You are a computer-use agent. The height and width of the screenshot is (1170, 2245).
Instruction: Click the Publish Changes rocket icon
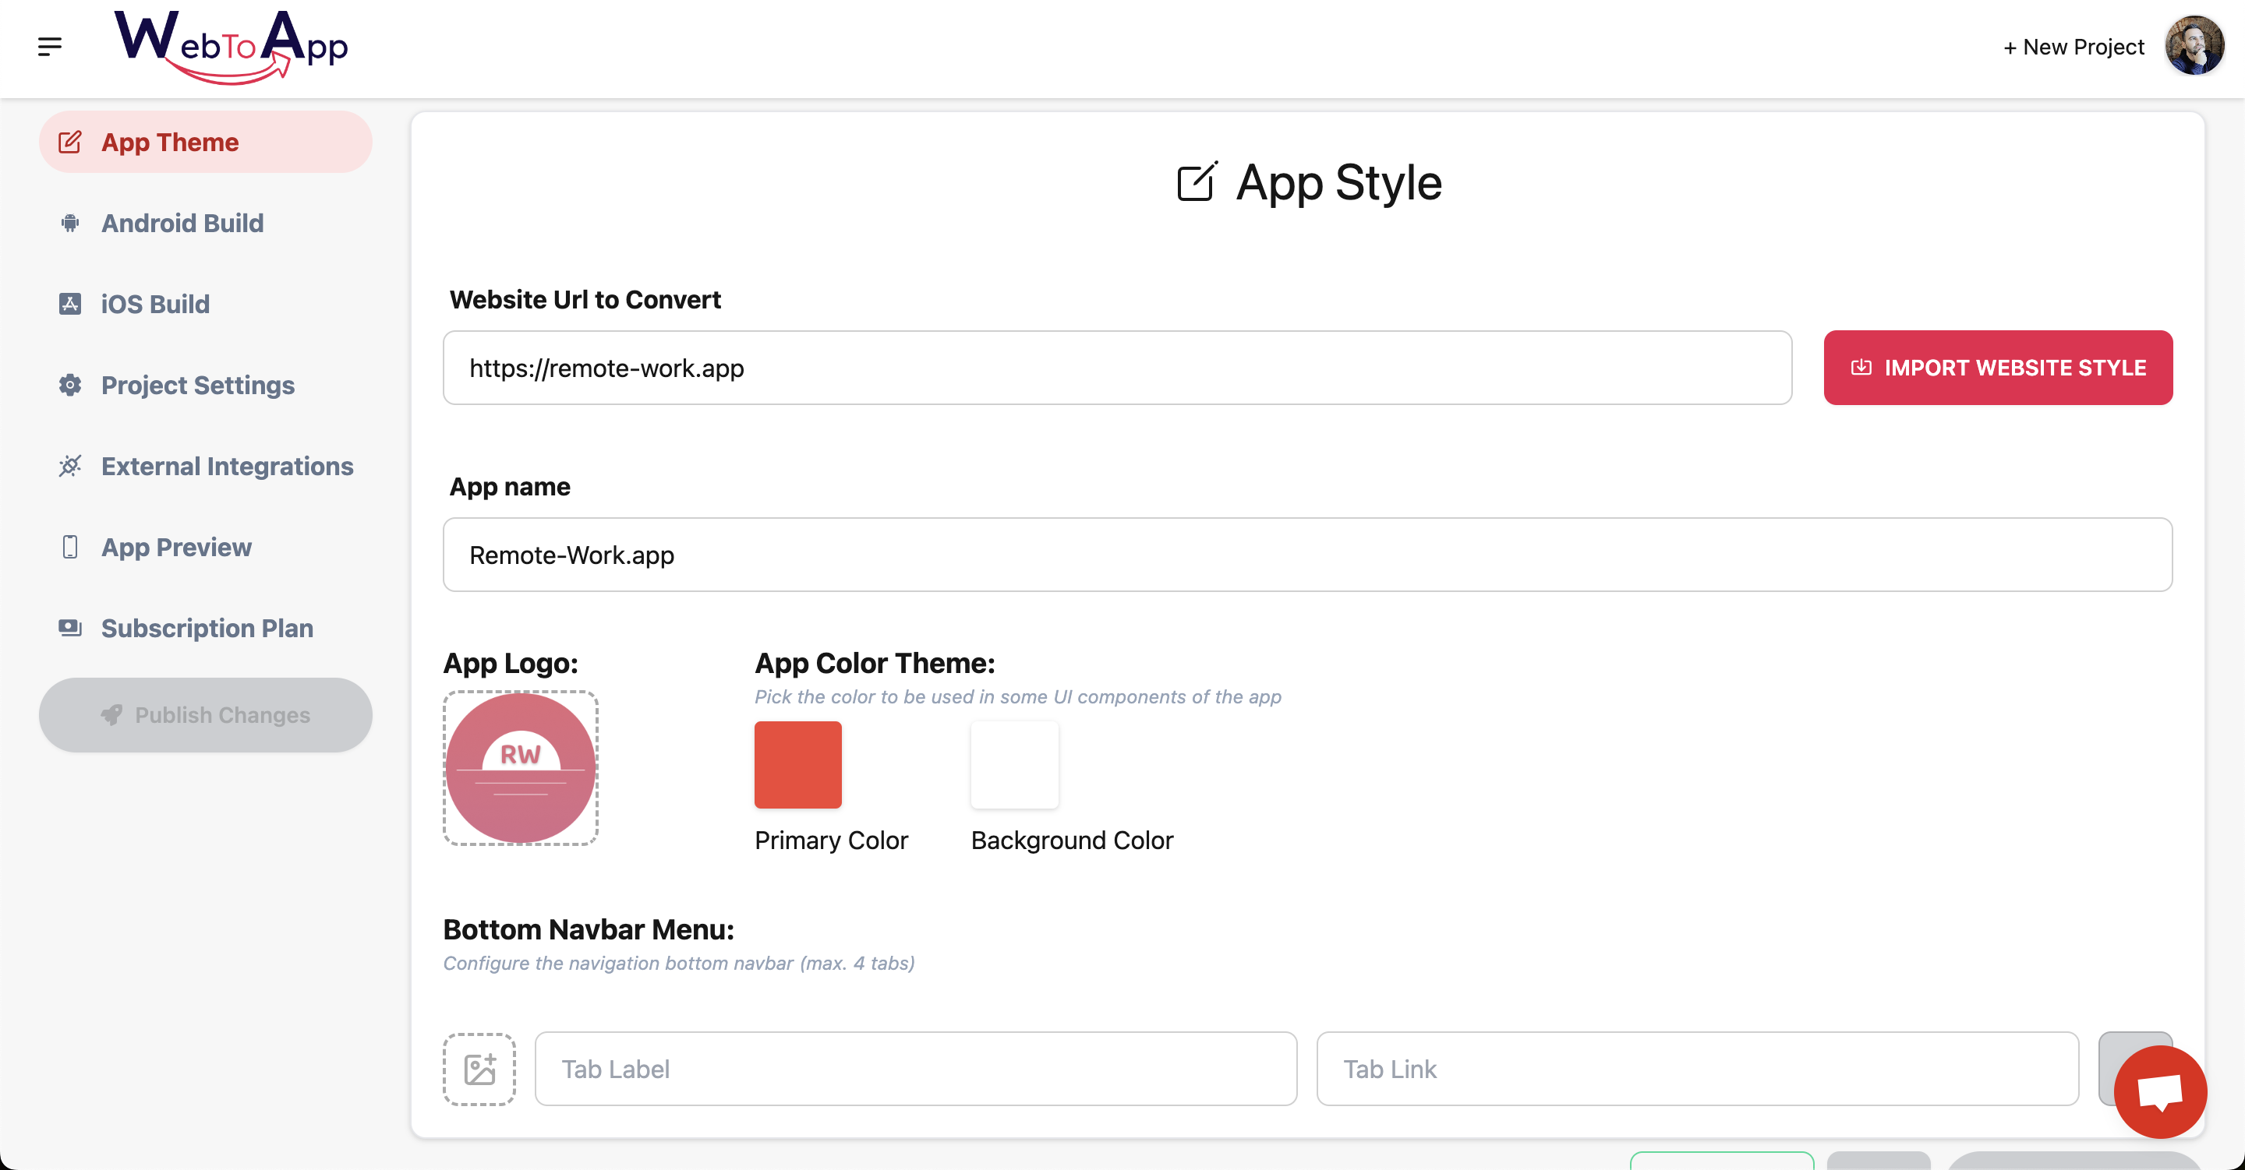111,715
